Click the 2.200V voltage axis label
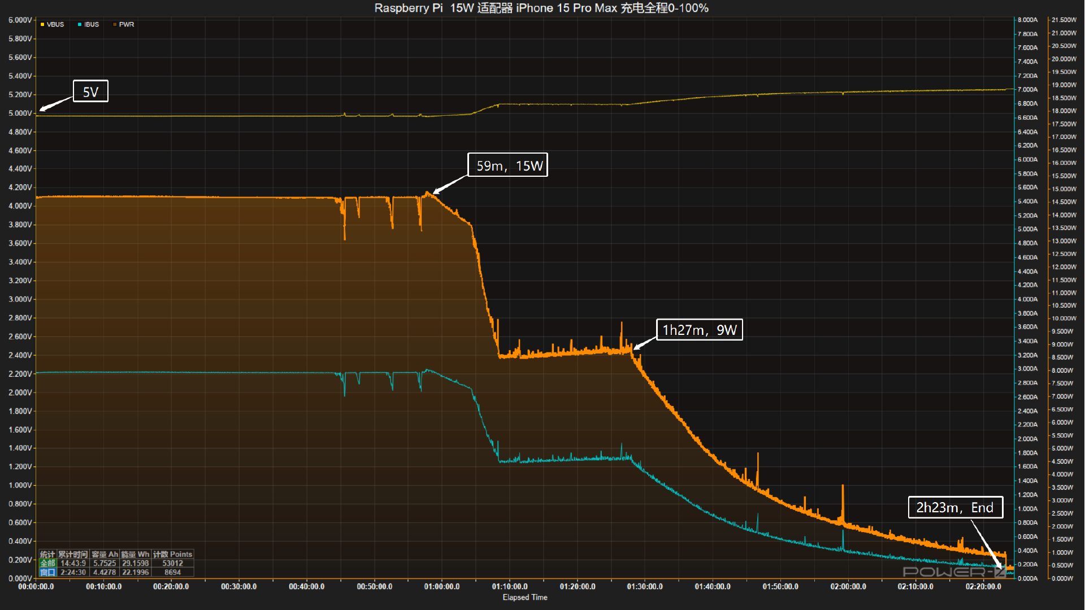The image size is (1085, 610). click(x=20, y=374)
